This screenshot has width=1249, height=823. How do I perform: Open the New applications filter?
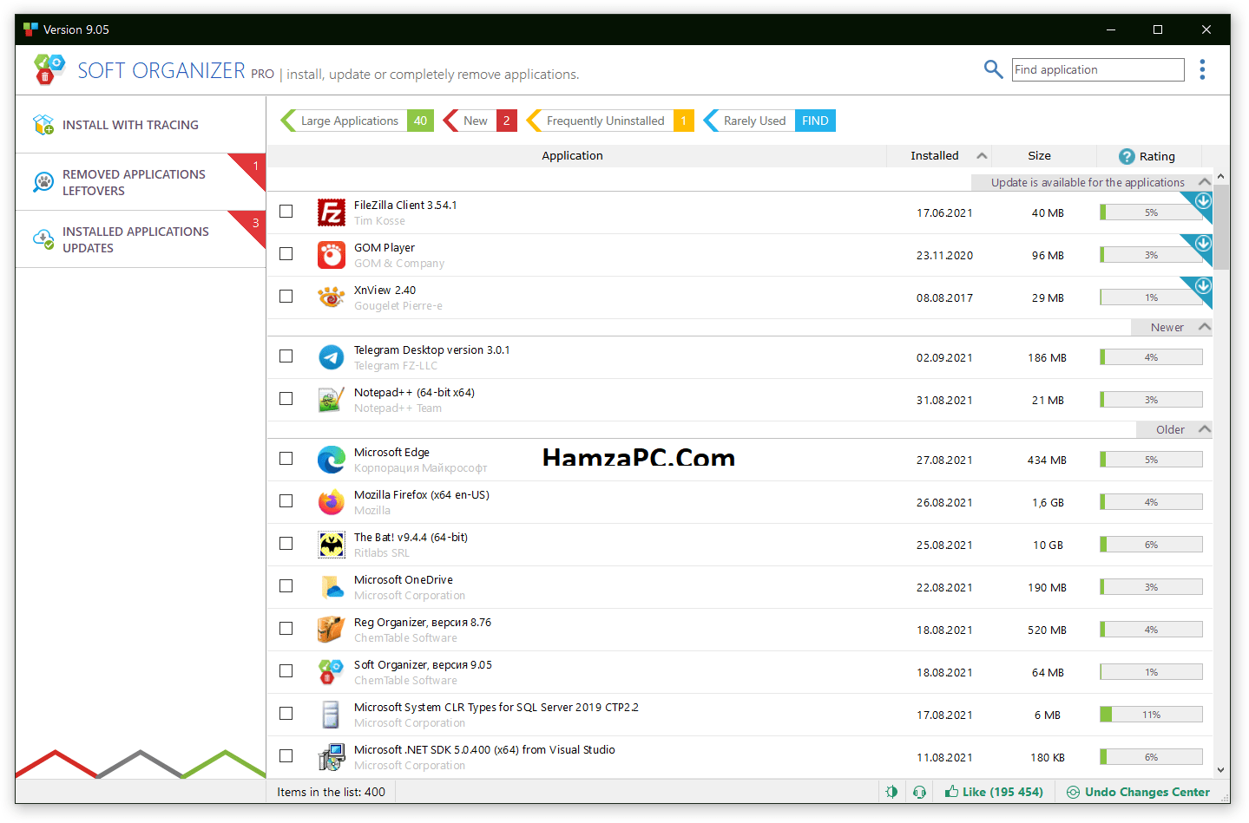pos(480,121)
